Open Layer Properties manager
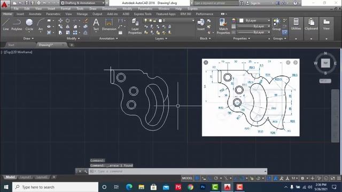The width and height of the screenshot is (342, 192). click(135, 26)
